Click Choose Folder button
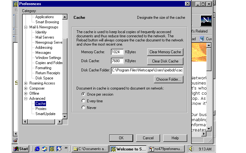This screenshot has width=246, height=153. coord(168,79)
